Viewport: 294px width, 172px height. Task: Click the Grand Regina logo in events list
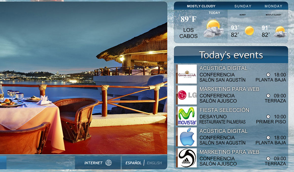187,74
